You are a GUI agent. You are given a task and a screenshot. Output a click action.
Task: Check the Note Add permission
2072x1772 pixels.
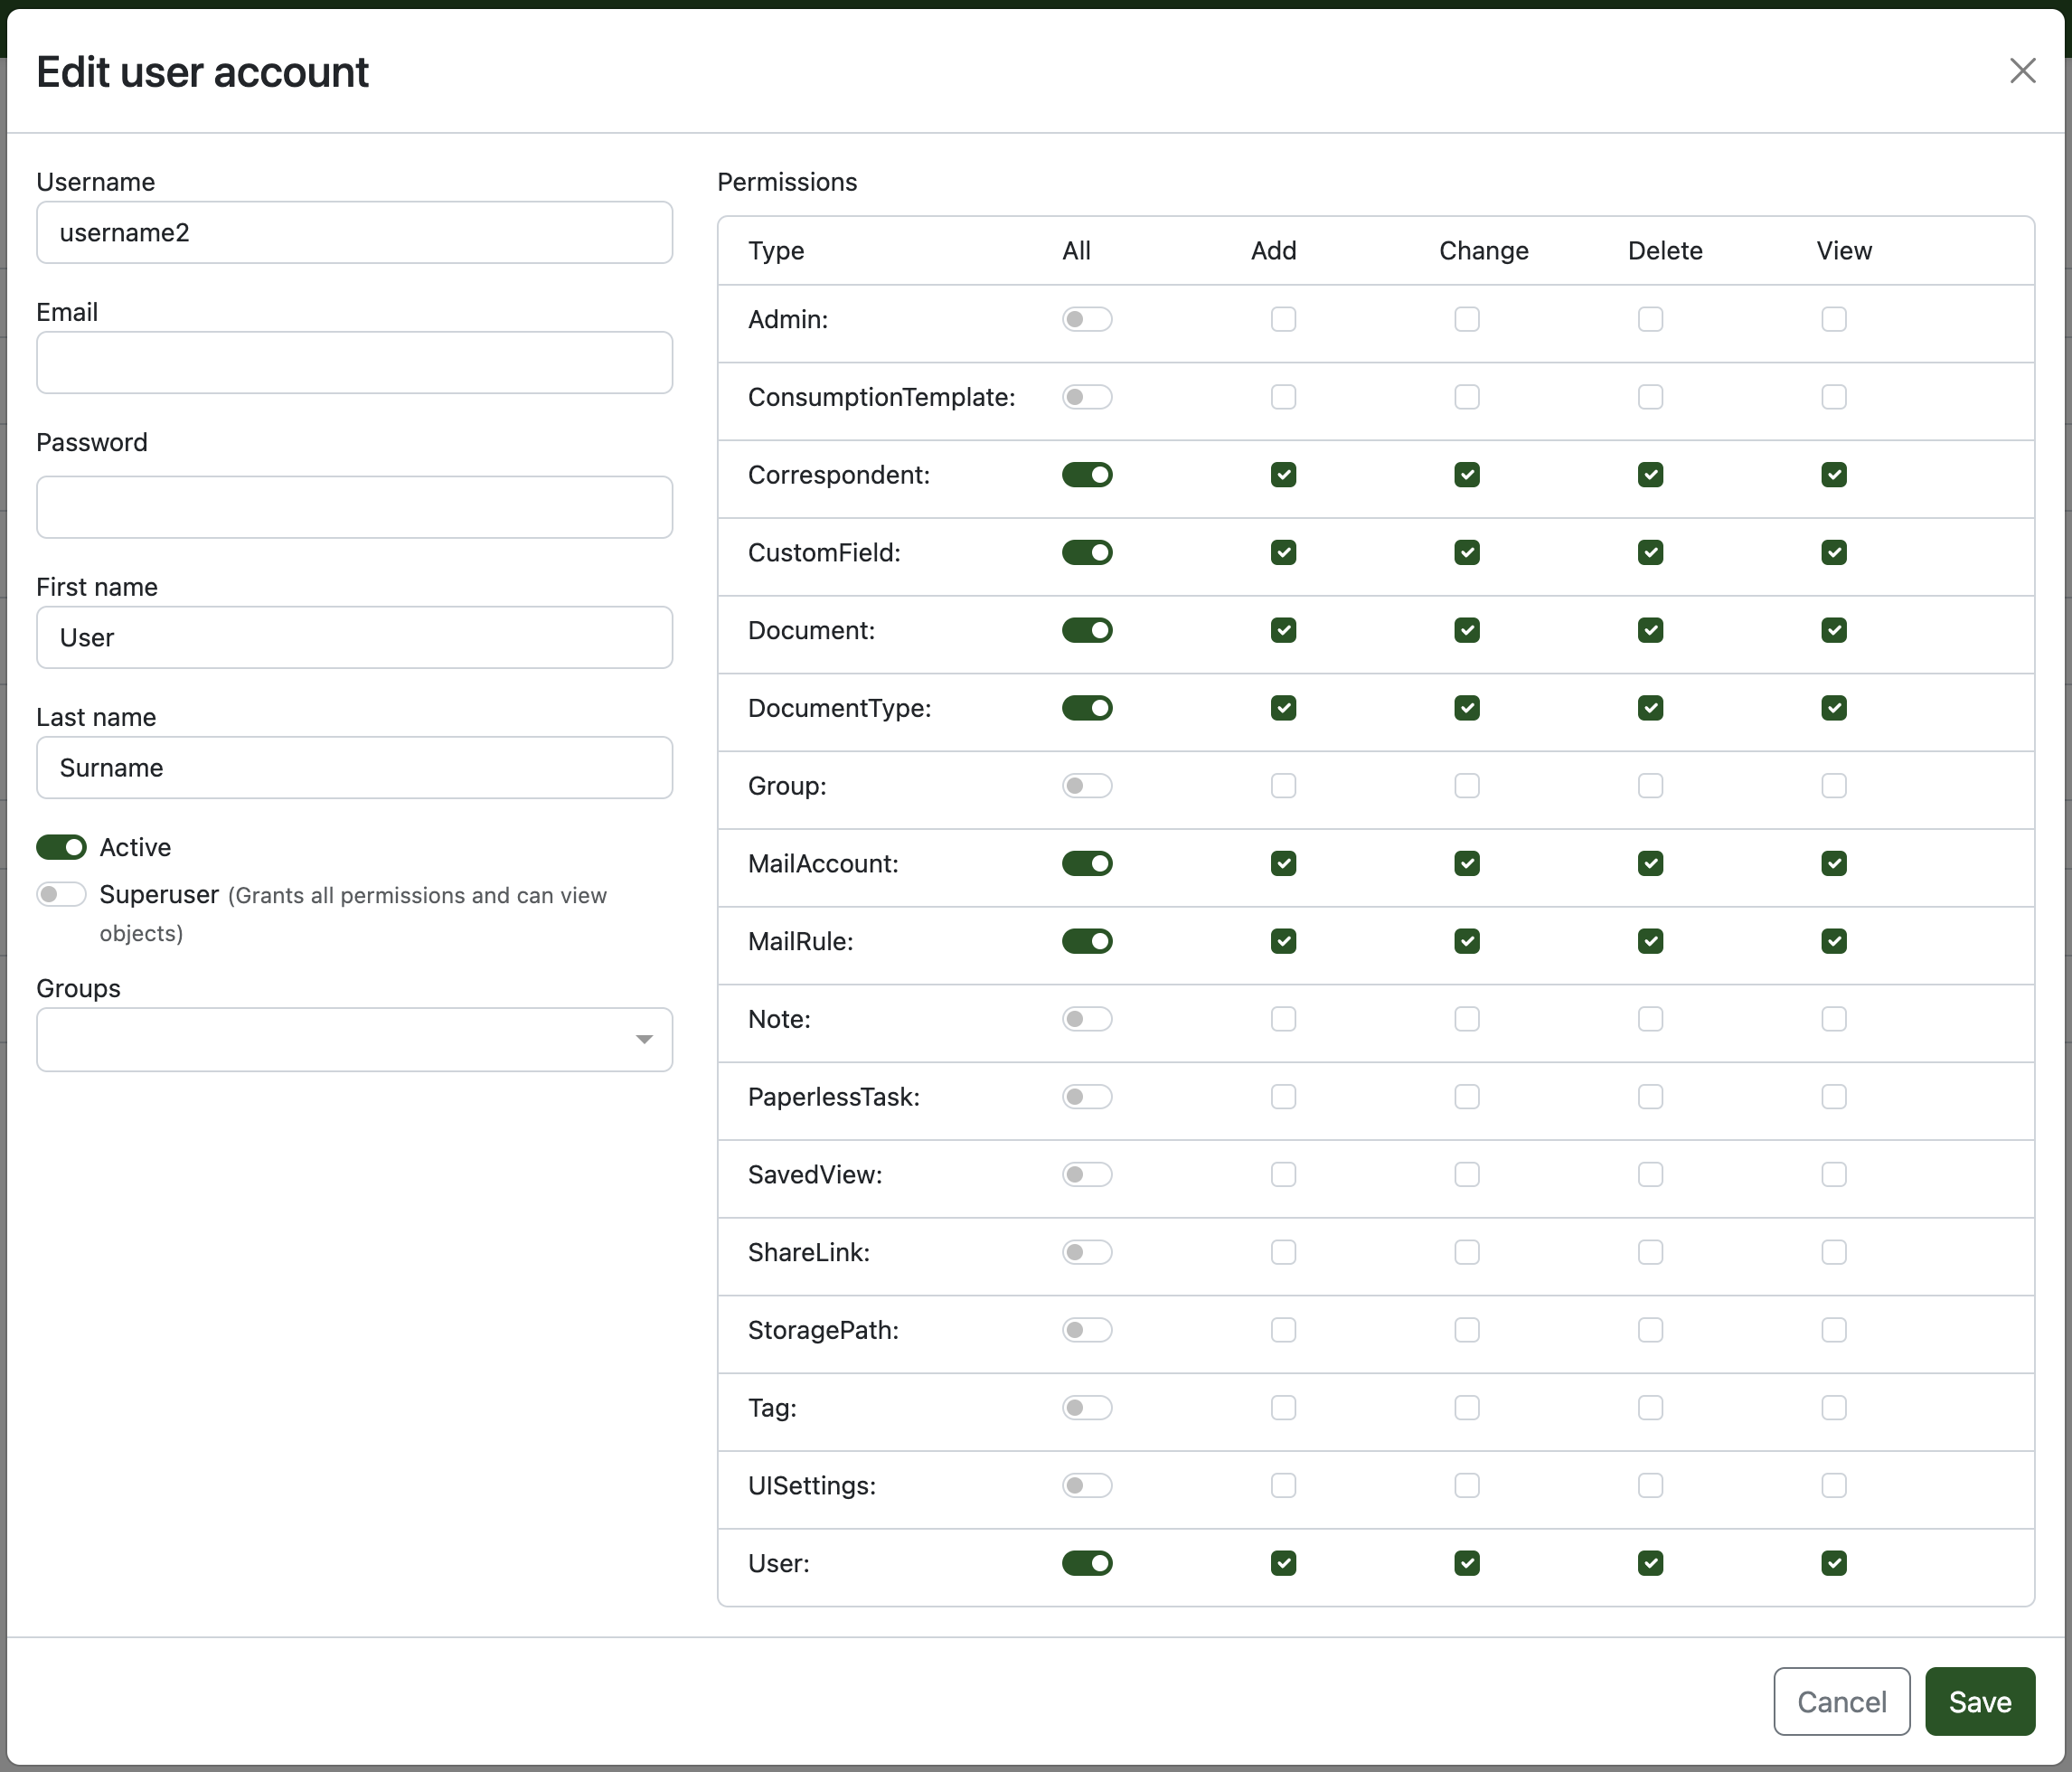point(1283,1019)
